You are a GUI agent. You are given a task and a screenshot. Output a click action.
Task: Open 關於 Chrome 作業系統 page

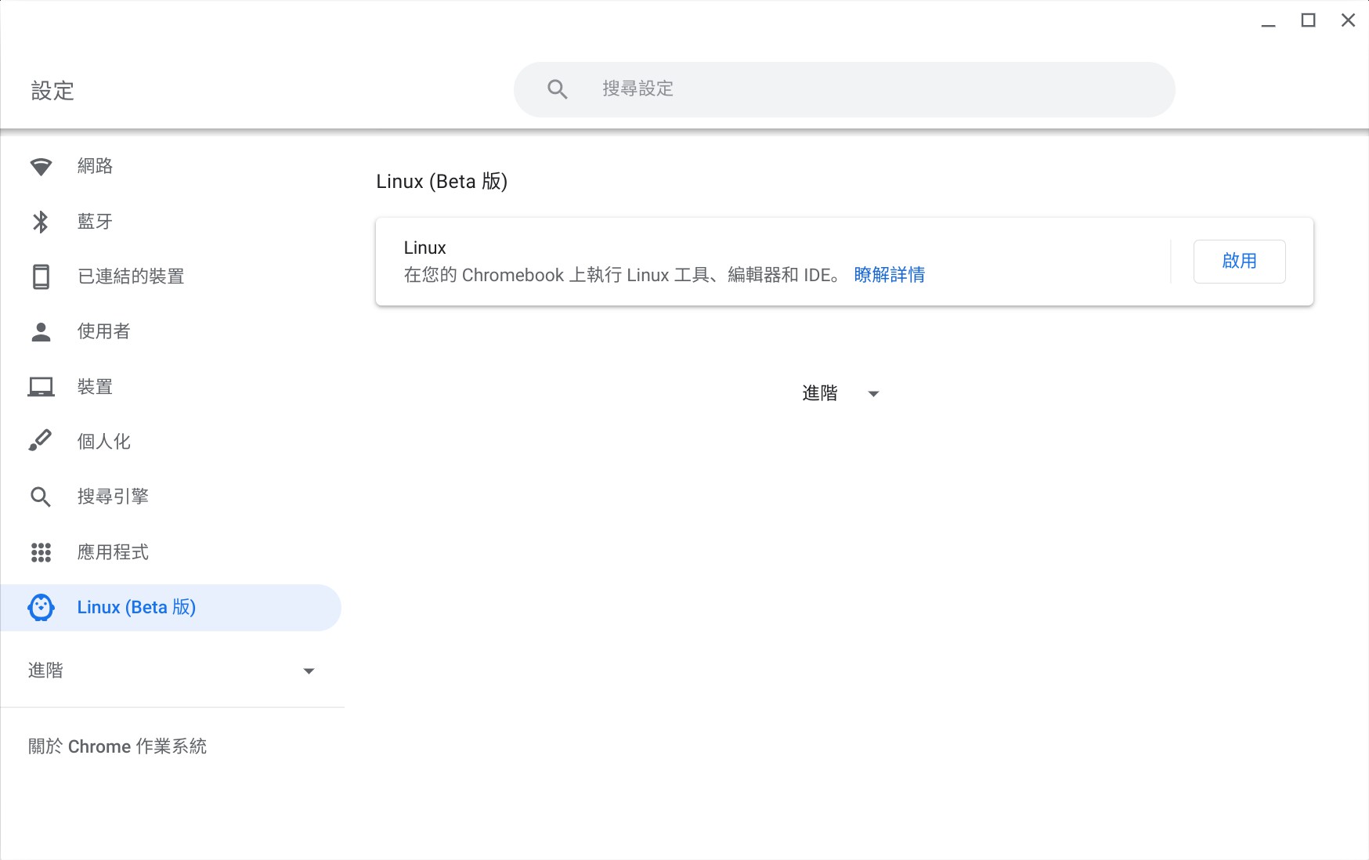pyautogui.click(x=117, y=746)
